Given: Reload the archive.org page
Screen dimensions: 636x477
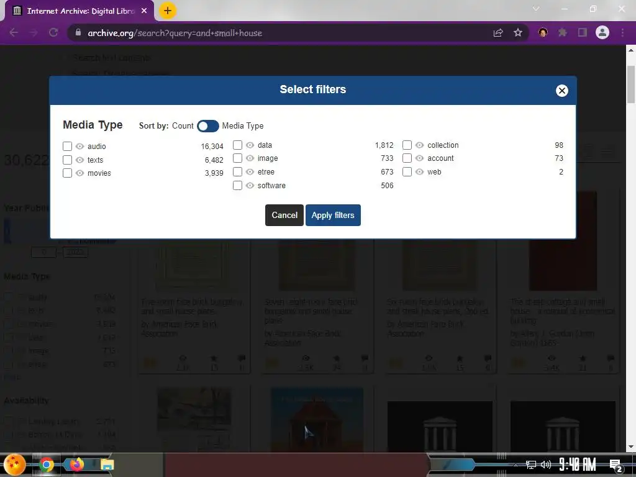Looking at the screenshot, I should click(x=53, y=32).
